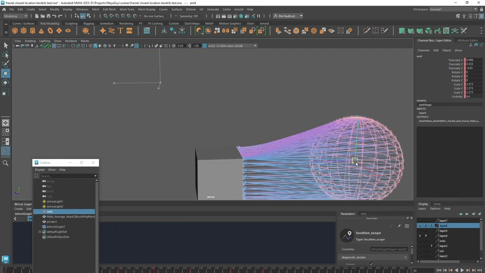Open the Windows menu
Viewport: 485px width, 273px height.
pos(82,9)
